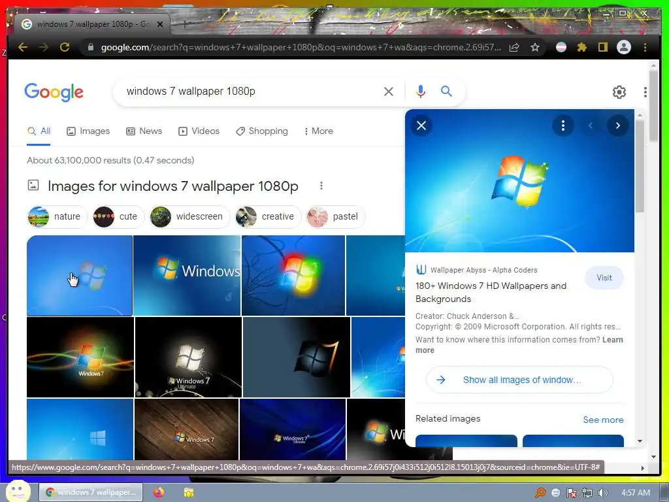Filter images by pastel chip
The height and width of the screenshot is (502, 669).
click(335, 217)
